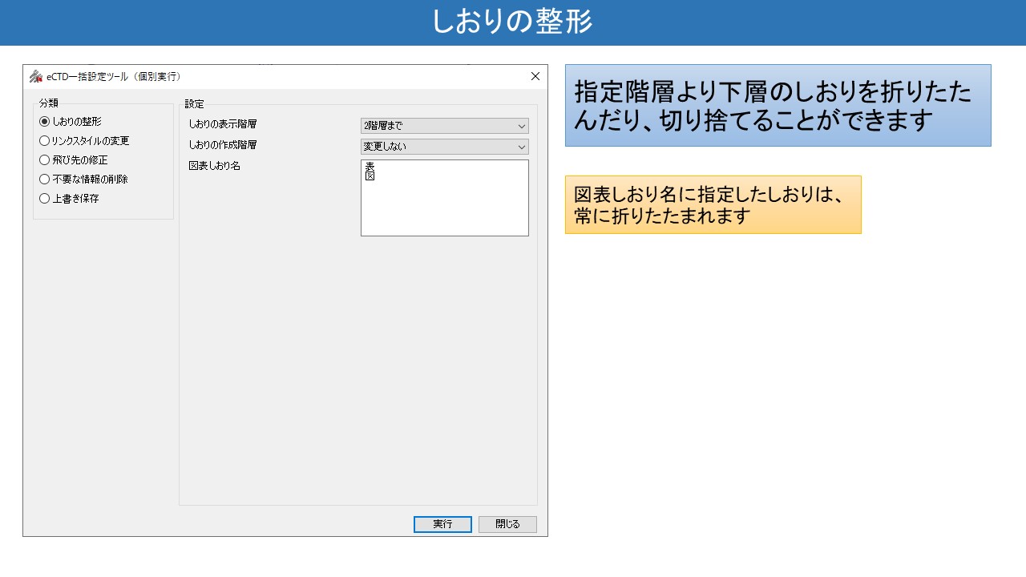
Task: Click the 実行 button
Action: (442, 524)
